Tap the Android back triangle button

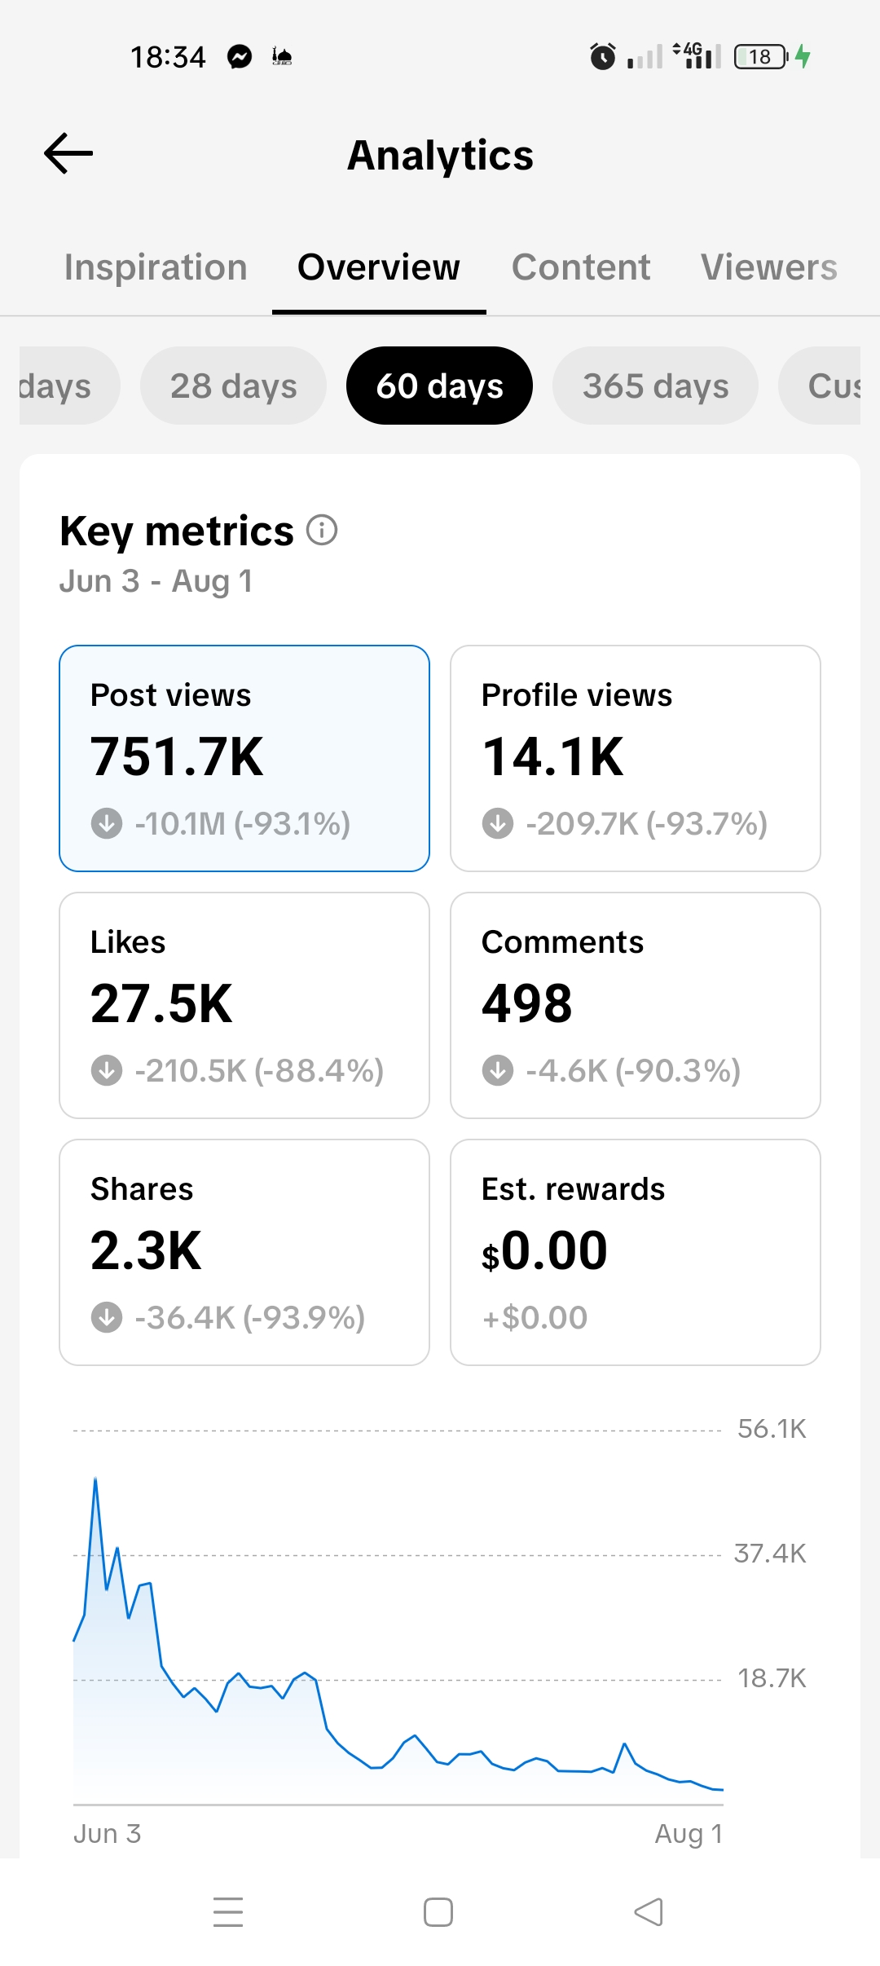coord(649,1911)
